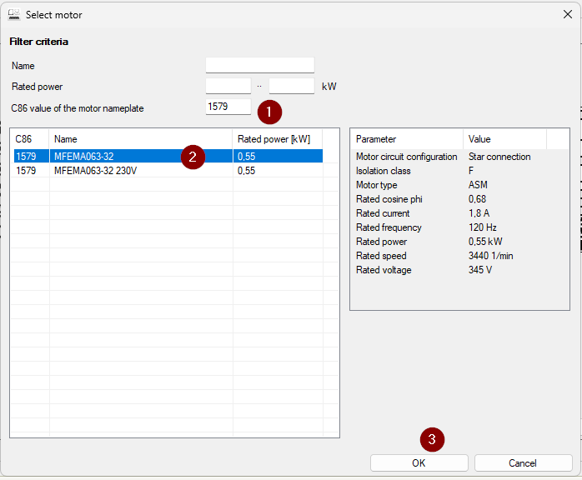Viewport: 582px width, 480px height.
Task: Click the Isolation class parameter
Action: pos(383,171)
